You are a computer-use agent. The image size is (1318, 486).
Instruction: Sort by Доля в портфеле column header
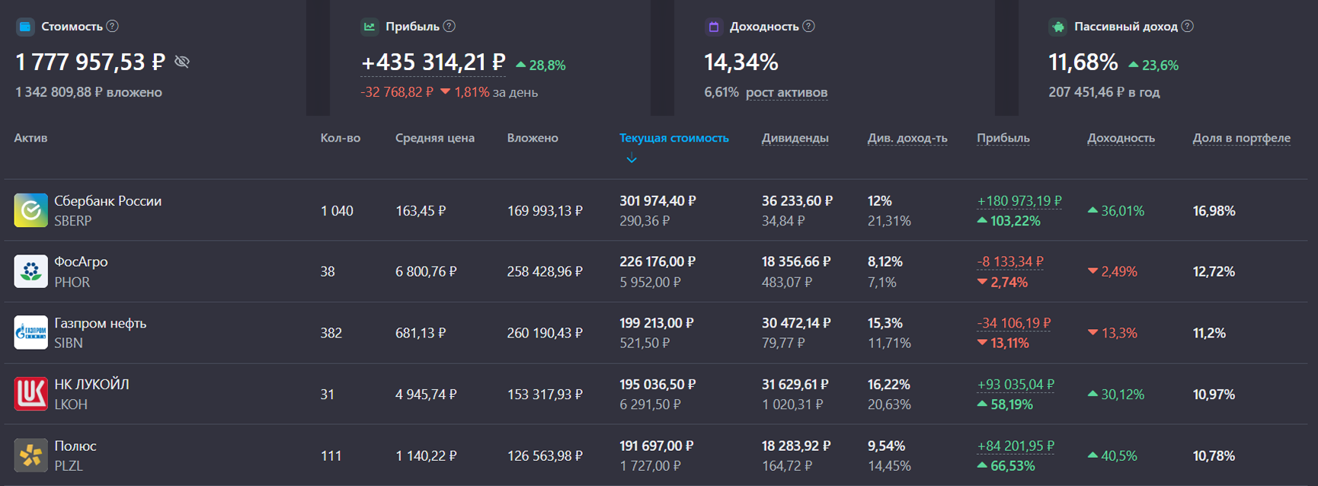click(1242, 138)
